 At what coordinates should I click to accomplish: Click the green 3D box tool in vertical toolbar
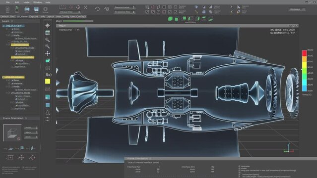(x=48, y=60)
